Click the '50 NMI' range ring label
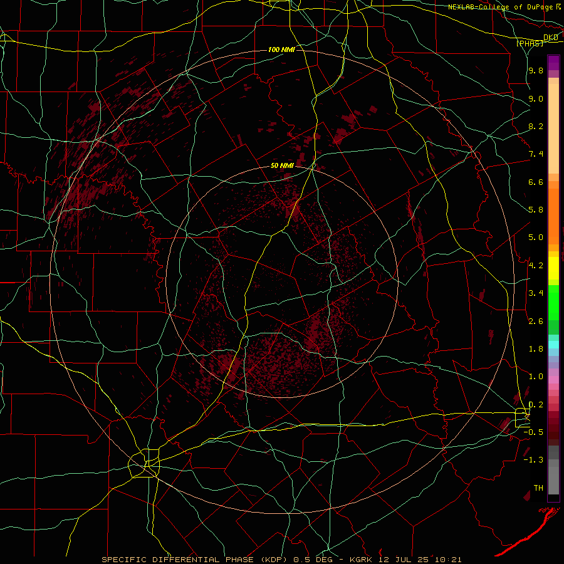Image resolution: width=564 pixels, height=564 pixels. click(x=282, y=166)
